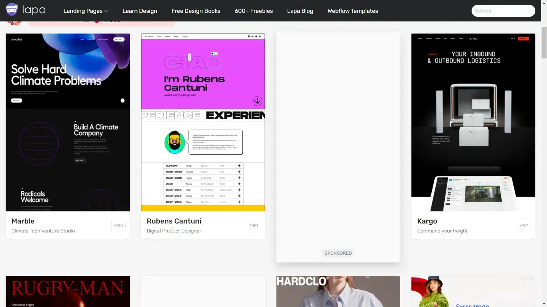
Task: Click the Command your freight text
Action: tap(442, 231)
